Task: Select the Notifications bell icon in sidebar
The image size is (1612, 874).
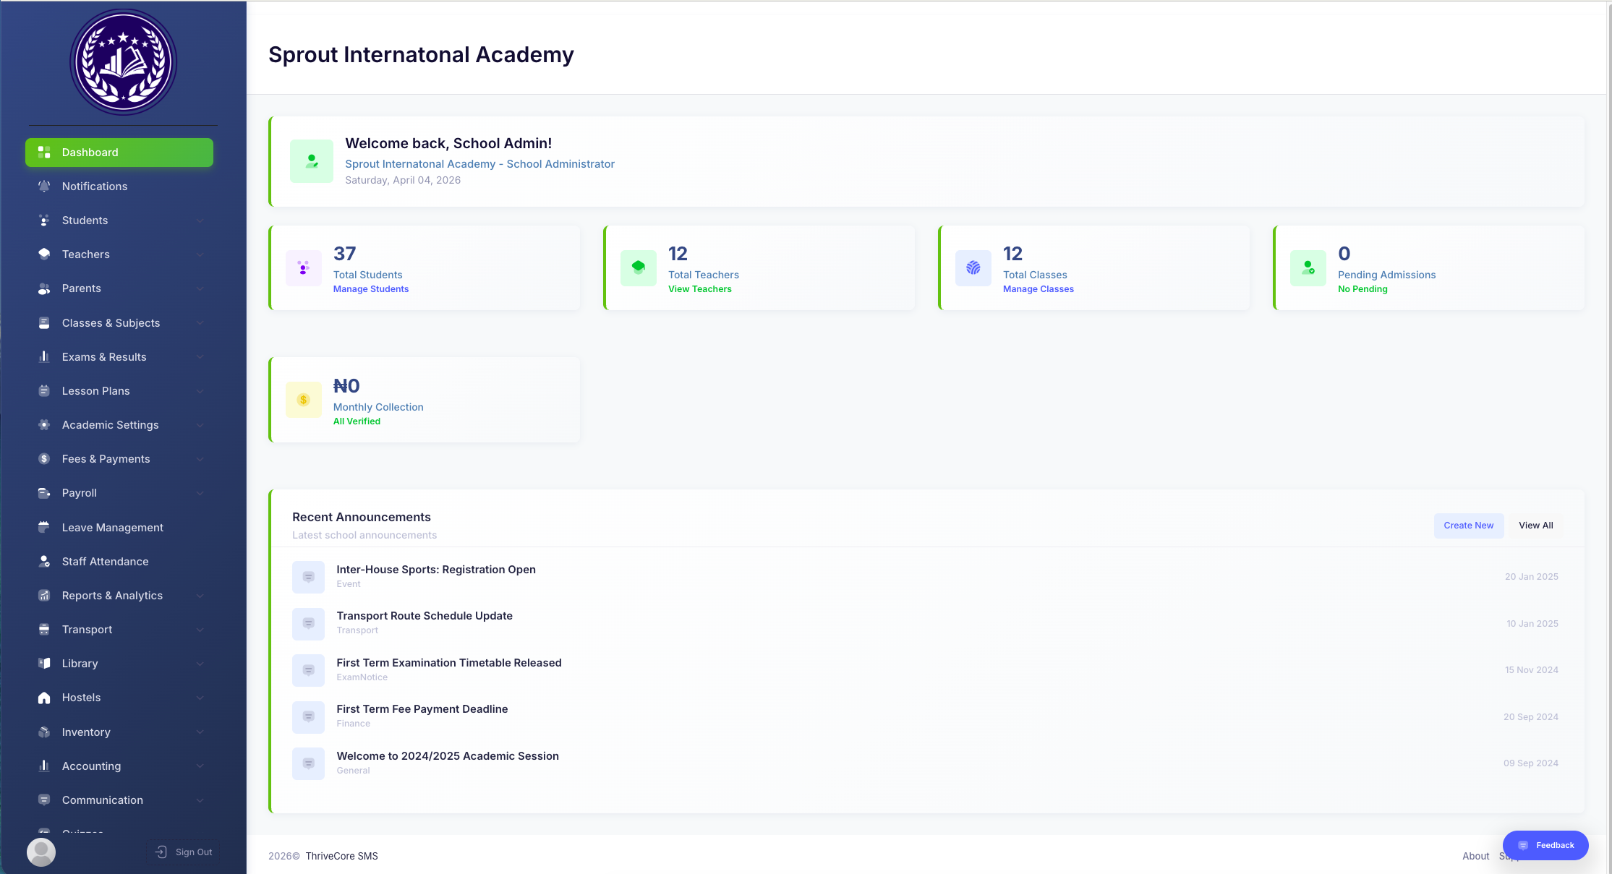Action: pyautogui.click(x=44, y=186)
